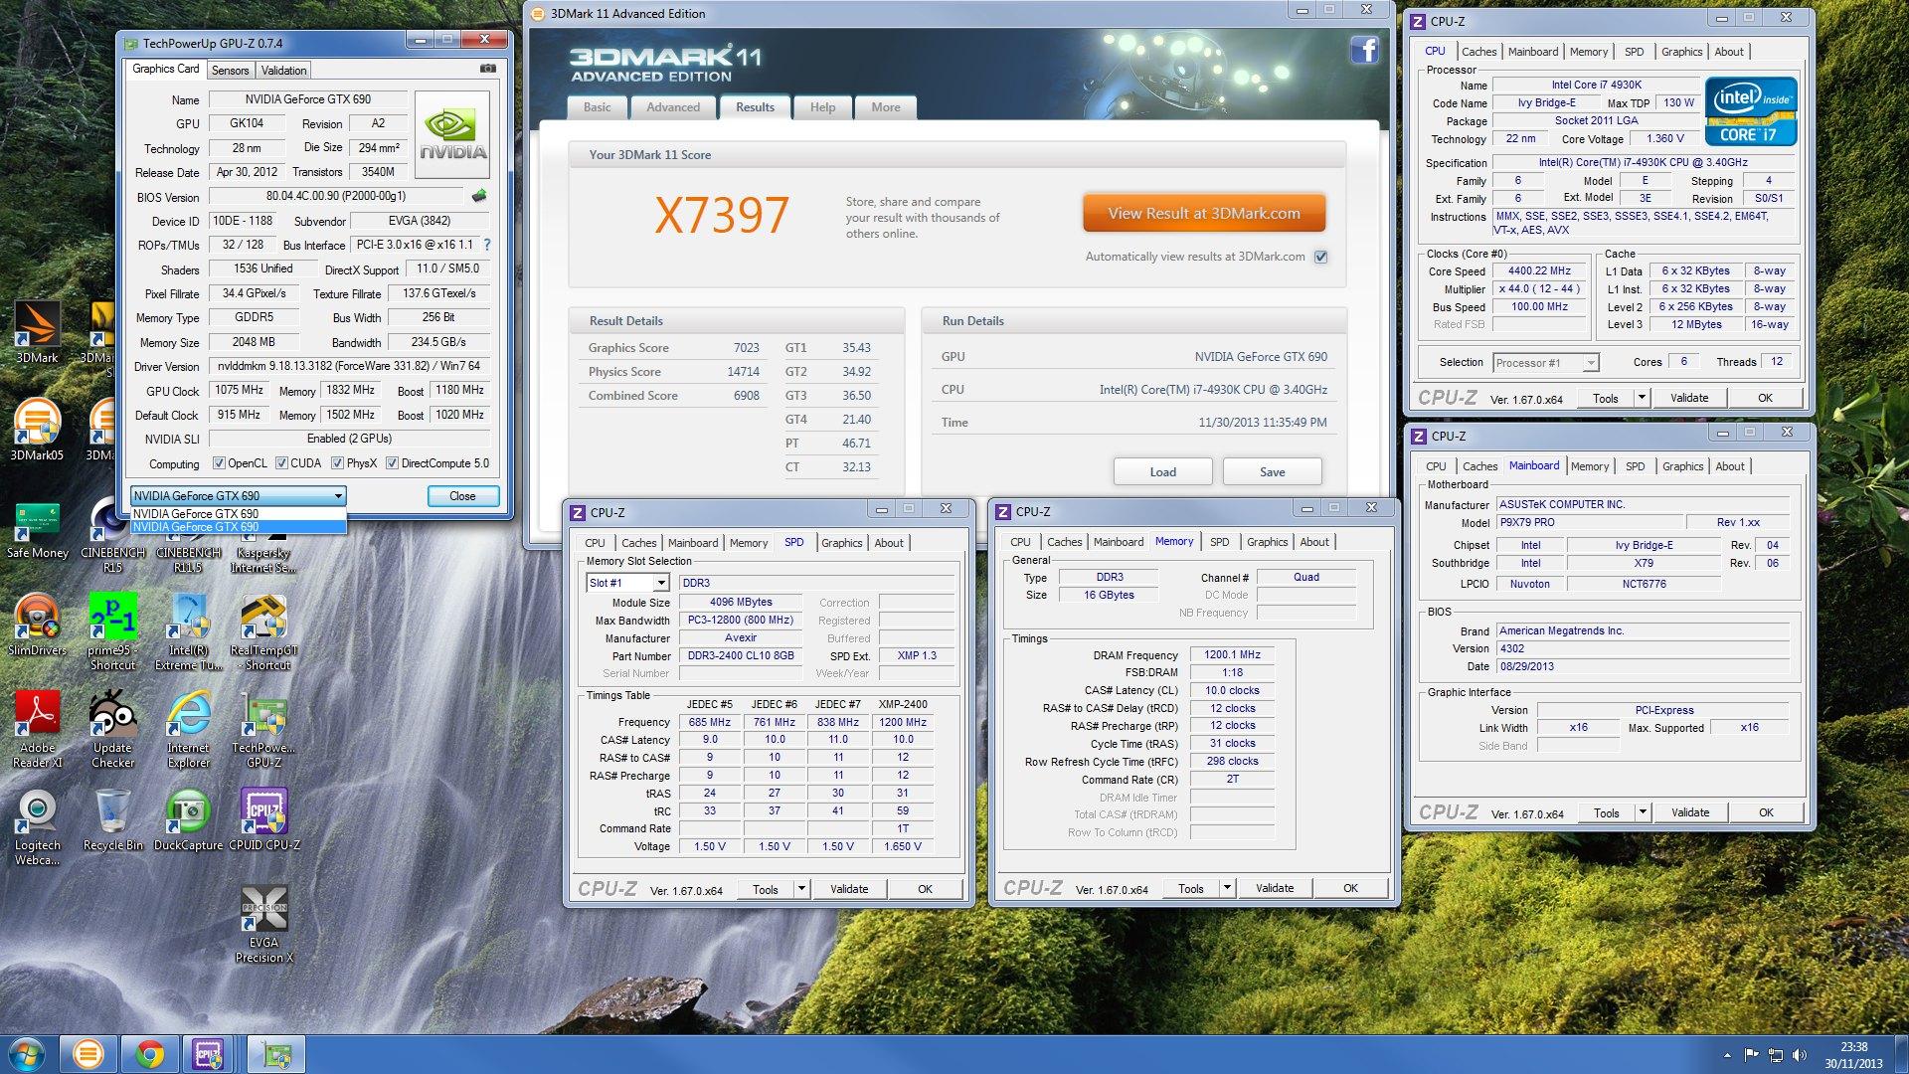Expand Tools arrow in CPU-Z SPD window
Screen dimensions: 1909x1074
click(x=801, y=889)
